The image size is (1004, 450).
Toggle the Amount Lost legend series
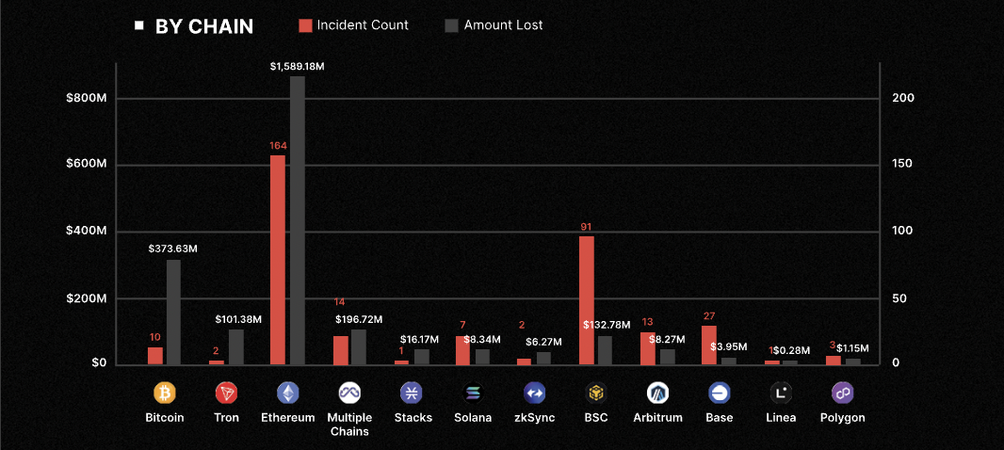(x=503, y=25)
